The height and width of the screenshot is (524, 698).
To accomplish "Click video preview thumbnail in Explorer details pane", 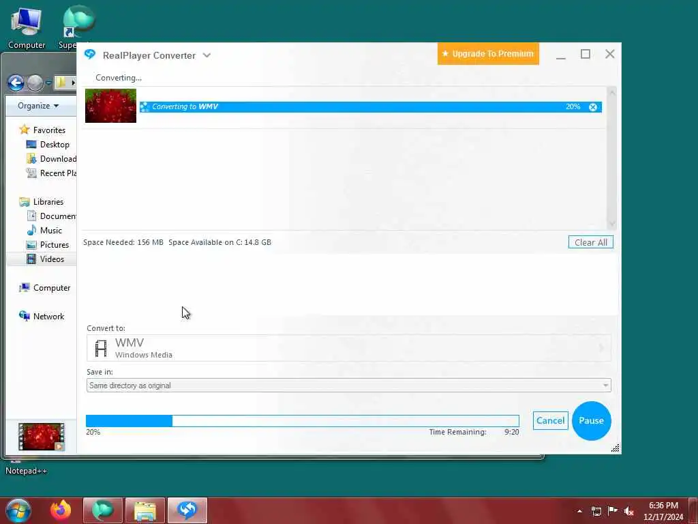I will (x=42, y=437).
